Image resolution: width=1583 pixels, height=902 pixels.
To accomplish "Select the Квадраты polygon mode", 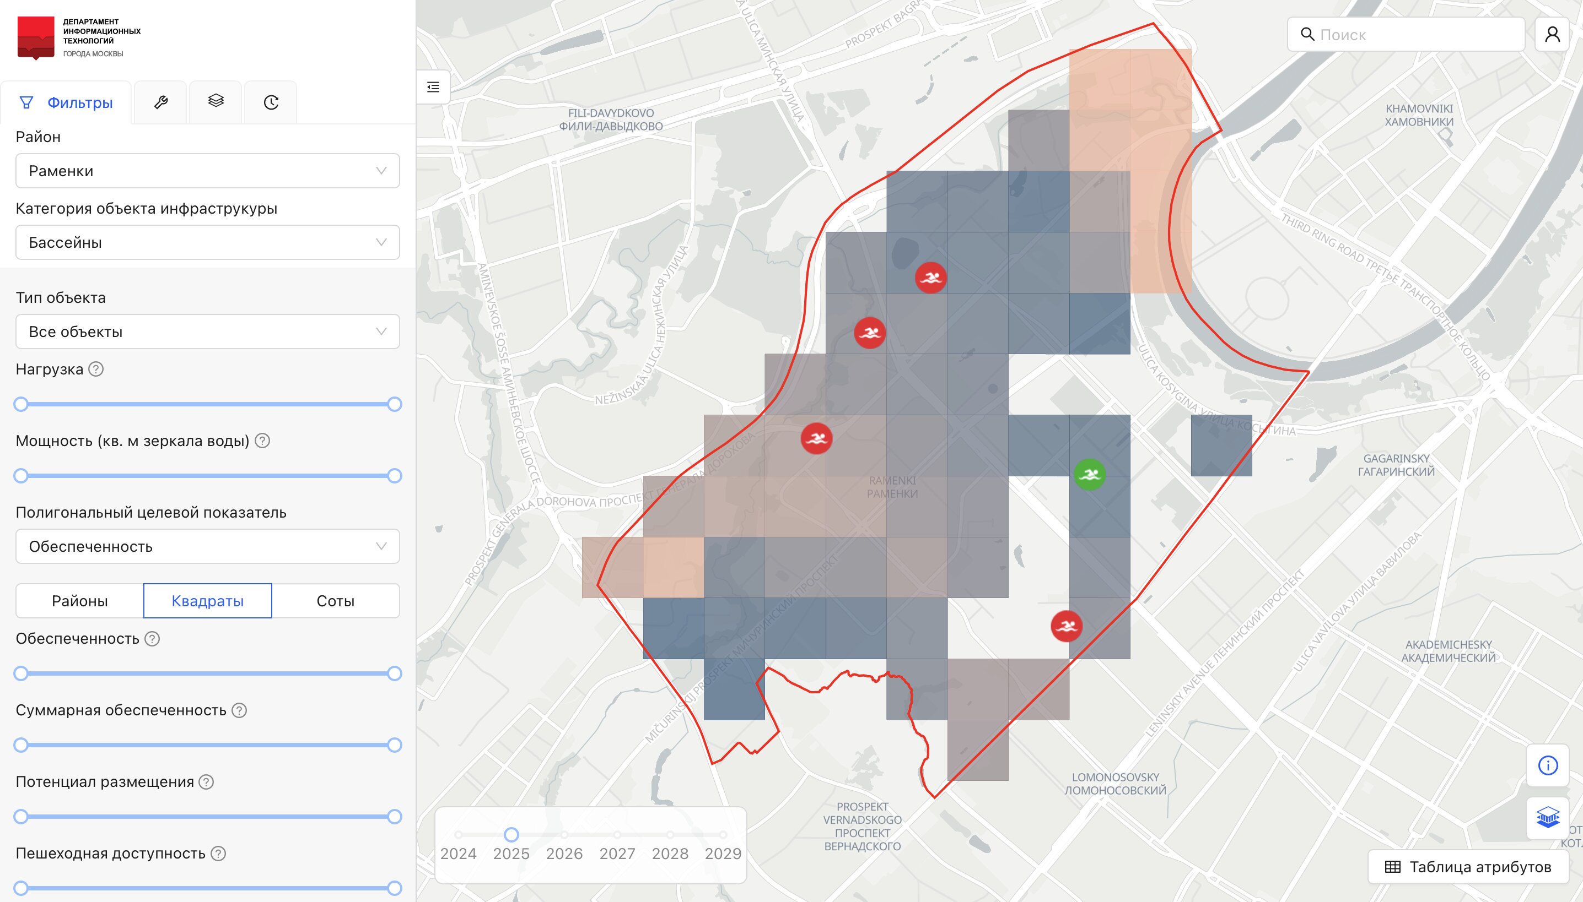I will [207, 600].
